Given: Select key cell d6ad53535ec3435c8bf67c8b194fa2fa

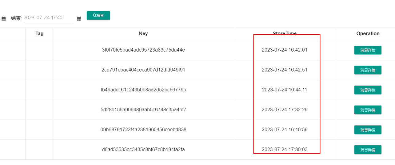Looking at the screenshot, I should point(143,150).
